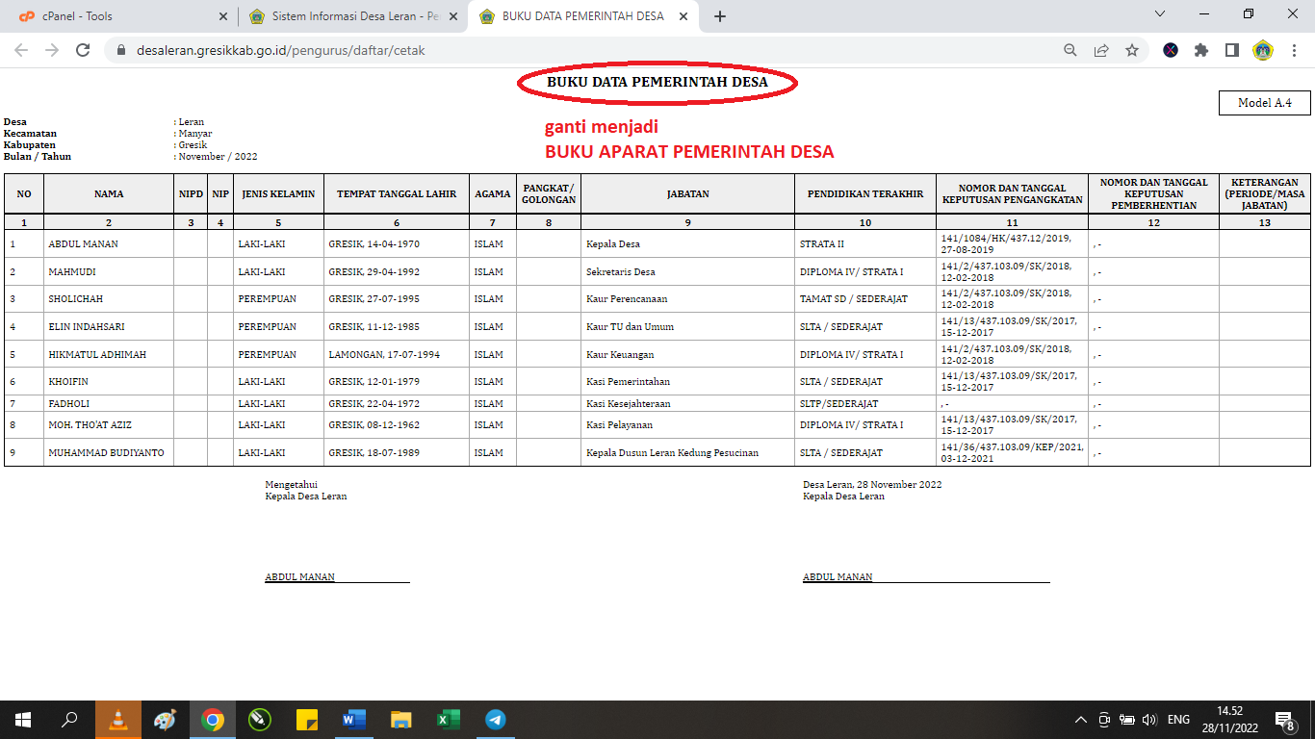Open a new tab with the plus button
Viewport: 1315px width, 739px height.
click(719, 15)
